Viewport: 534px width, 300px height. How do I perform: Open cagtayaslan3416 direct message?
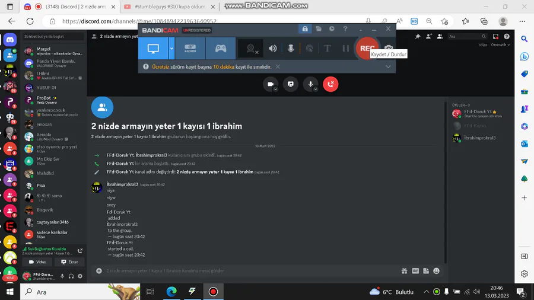point(54,222)
